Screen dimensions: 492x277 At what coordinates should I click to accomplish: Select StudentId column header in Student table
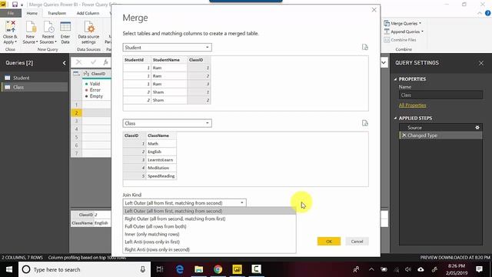[x=137, y=60]
